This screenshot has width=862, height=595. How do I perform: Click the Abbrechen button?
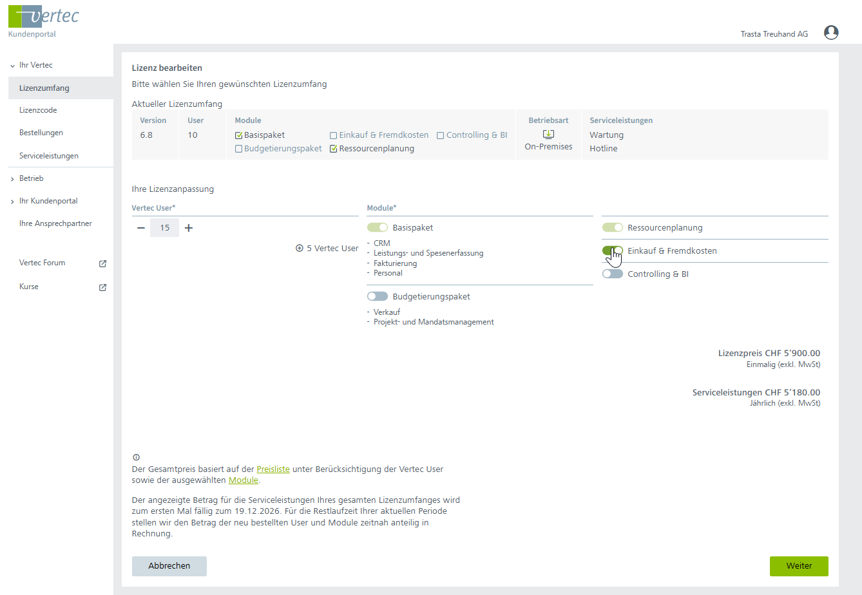point(169,566)
